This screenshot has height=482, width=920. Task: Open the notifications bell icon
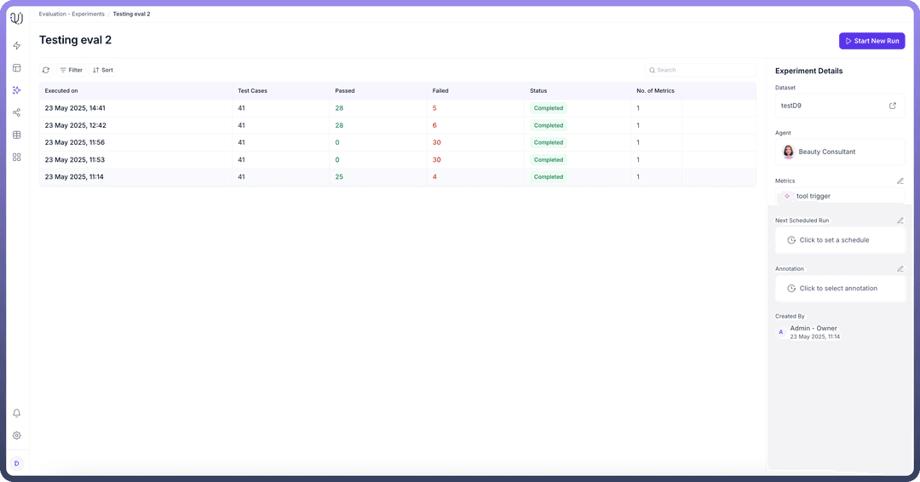[17, 413]
